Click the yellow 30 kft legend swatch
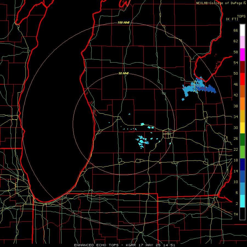Image resolution: width=247 pixels, height=247 pixels. 242,128
